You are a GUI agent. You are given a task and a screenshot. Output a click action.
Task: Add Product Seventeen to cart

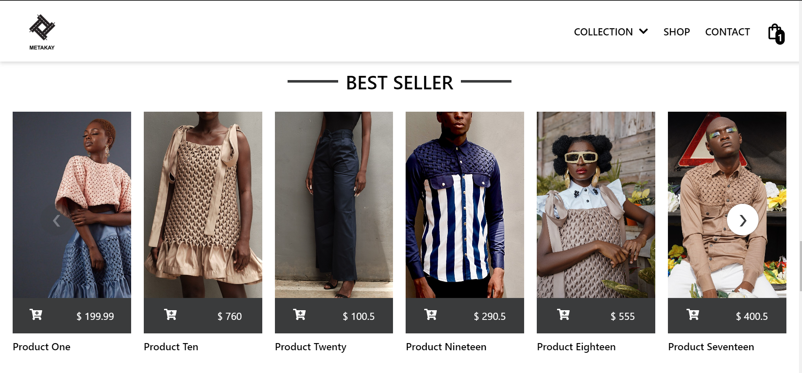coord(693,315)
